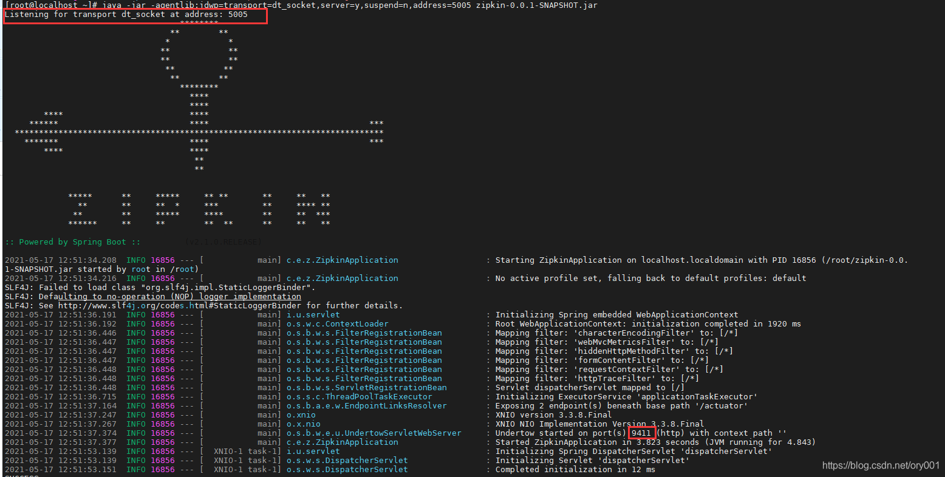The width and height of the screenshot is (945, 477).
Task: Select 'XNIO version 3.3.8.Final' message
Action: coord(554,414)
